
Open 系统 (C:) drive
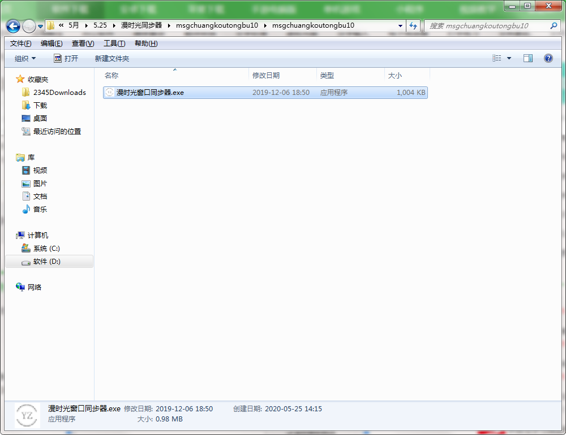[46, 249]
